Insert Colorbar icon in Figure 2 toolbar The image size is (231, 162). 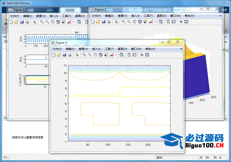point(168,22)
